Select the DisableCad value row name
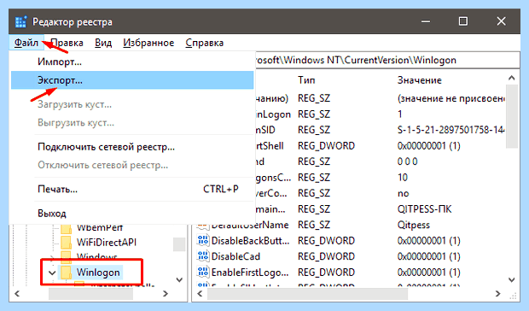The image size is (529, 311). click(235, 256)
